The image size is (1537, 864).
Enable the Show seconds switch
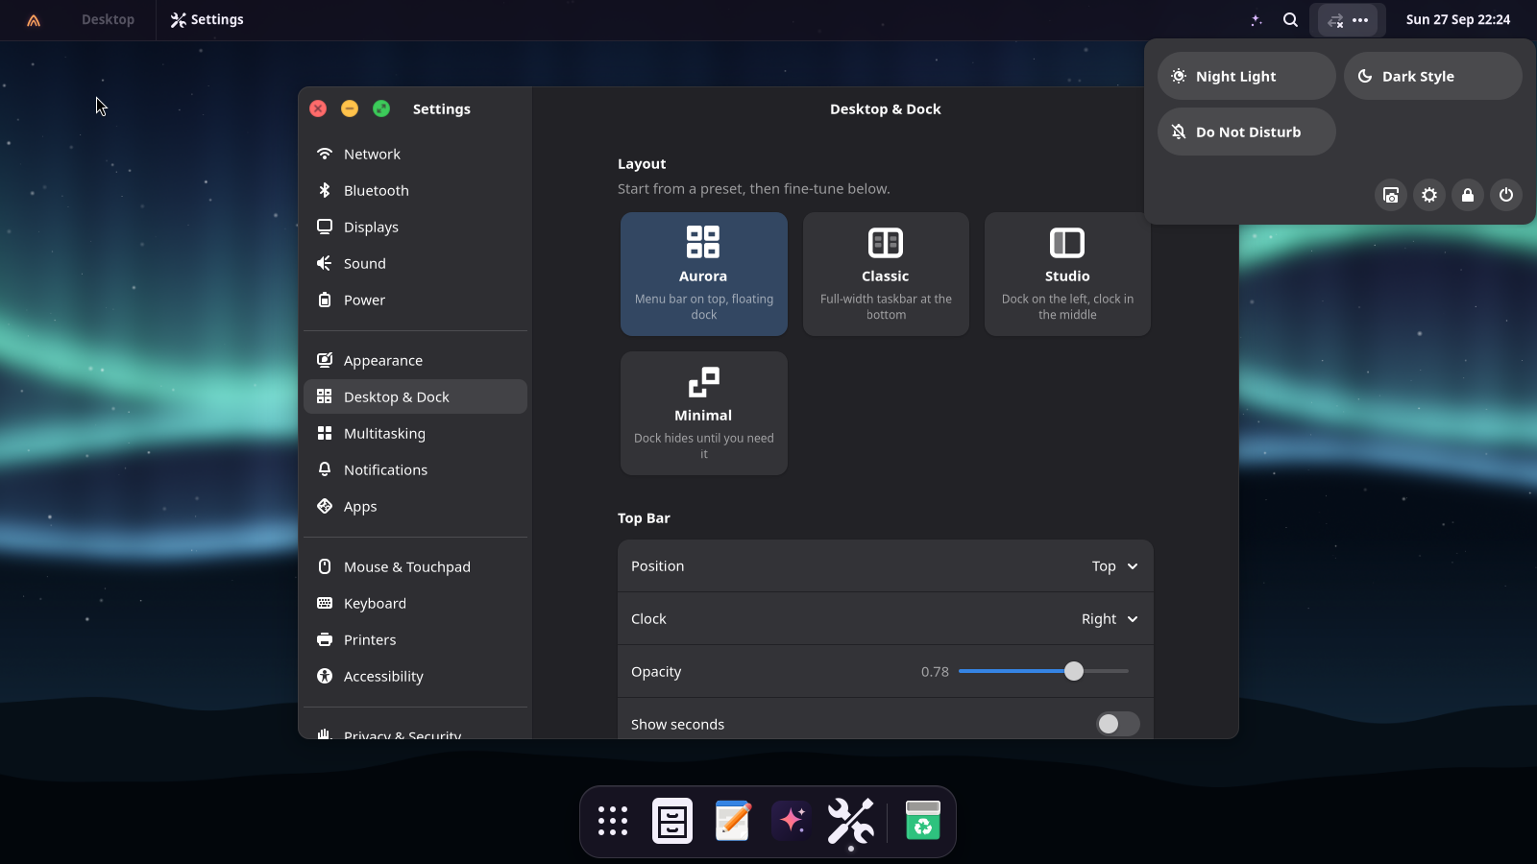coord(1118,724)
